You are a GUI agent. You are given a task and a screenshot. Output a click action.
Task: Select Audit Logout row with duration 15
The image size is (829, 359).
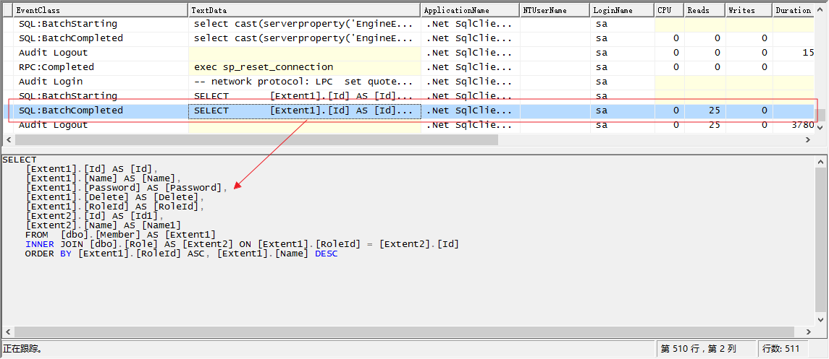(x=408, y=53)
